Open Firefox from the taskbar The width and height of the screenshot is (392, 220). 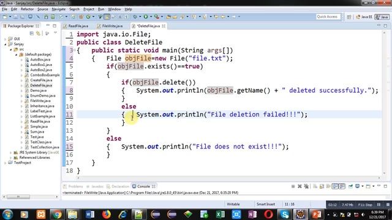[106, 215]
